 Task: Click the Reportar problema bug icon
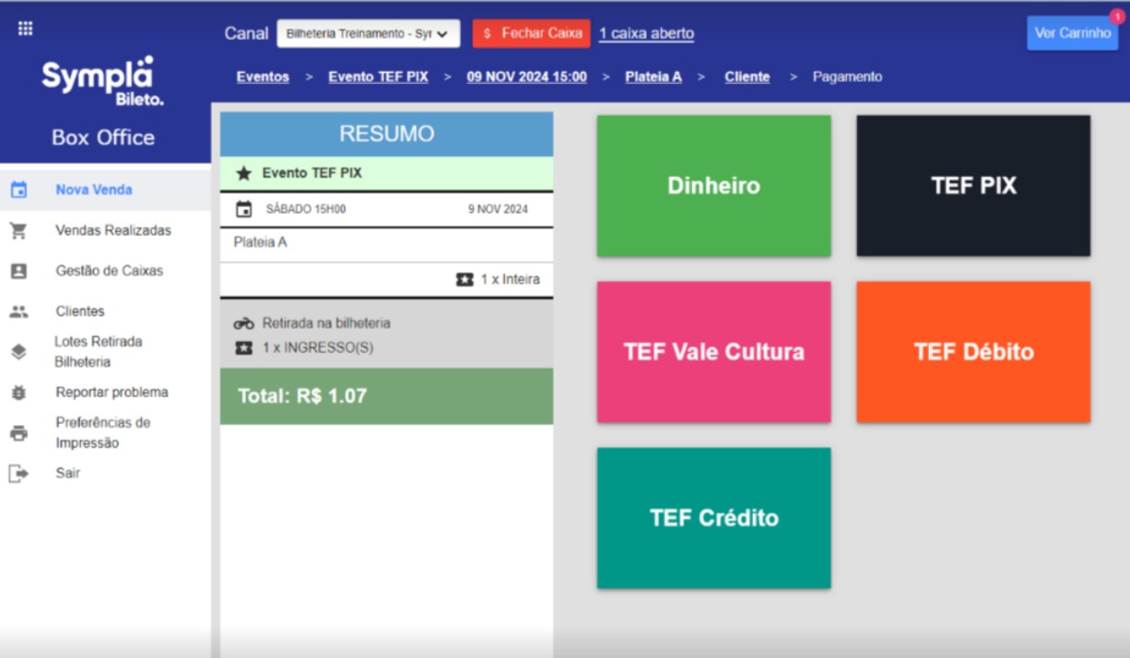click(x=18, y=393)
